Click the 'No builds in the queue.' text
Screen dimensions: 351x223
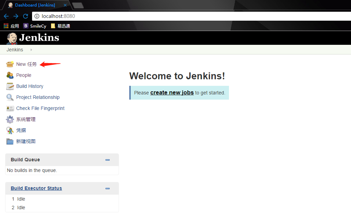coord(32,170)
